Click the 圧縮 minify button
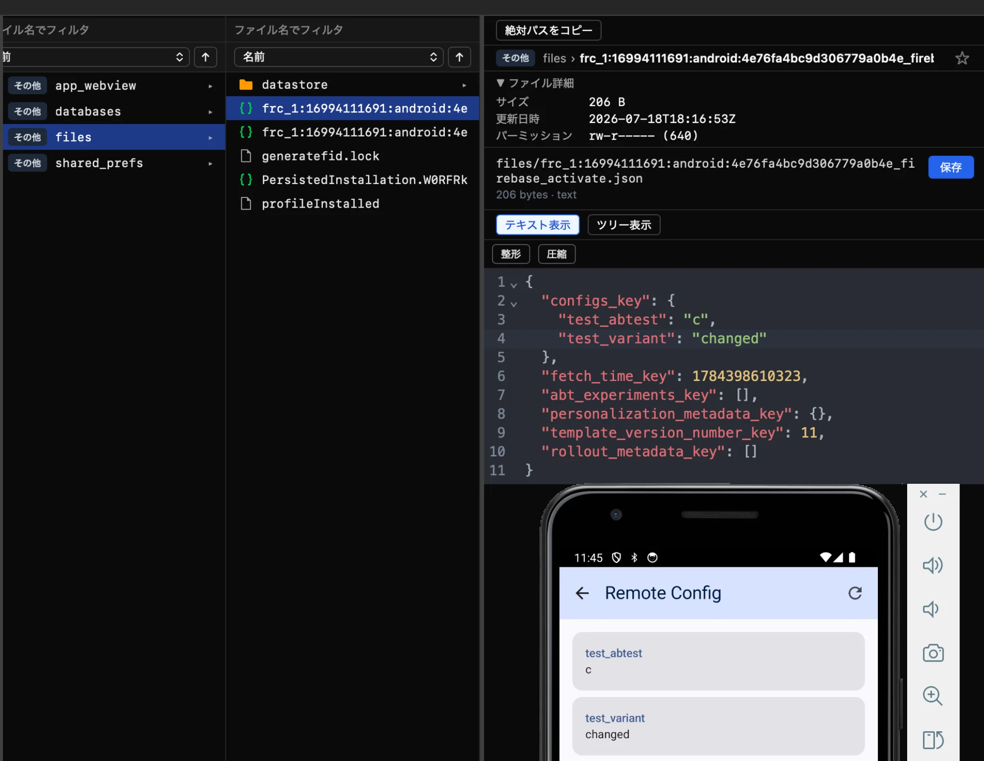The height and width of the screenshot is (761, 984). tap(556, 254)
